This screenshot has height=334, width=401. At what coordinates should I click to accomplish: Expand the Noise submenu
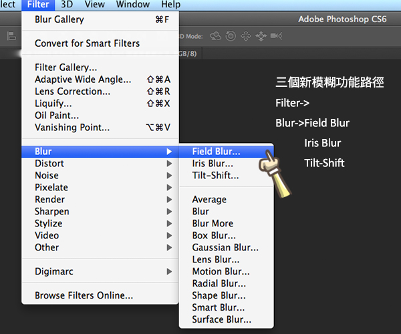pyautogui.click(x=100, y=176)
